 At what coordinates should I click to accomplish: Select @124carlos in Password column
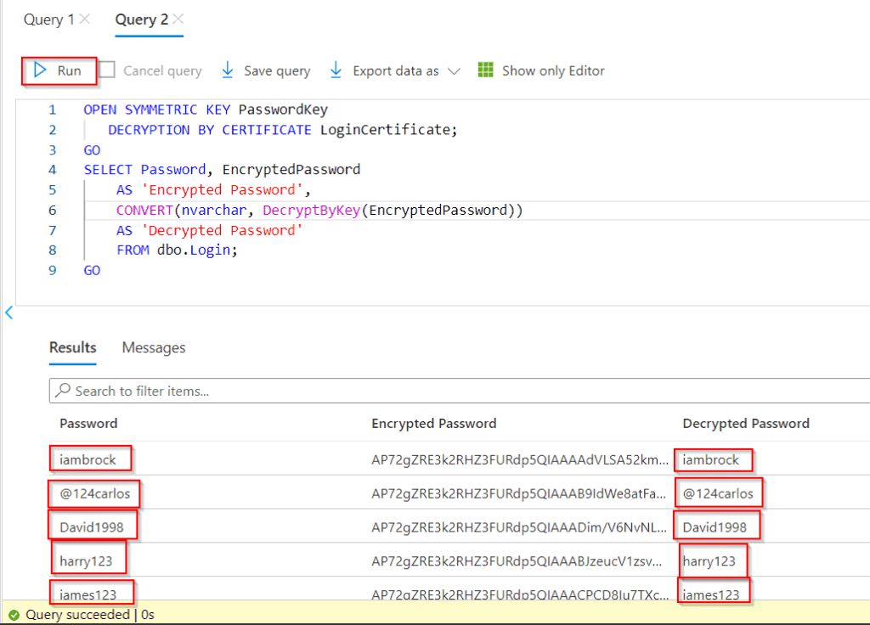(x=95, y=493)
